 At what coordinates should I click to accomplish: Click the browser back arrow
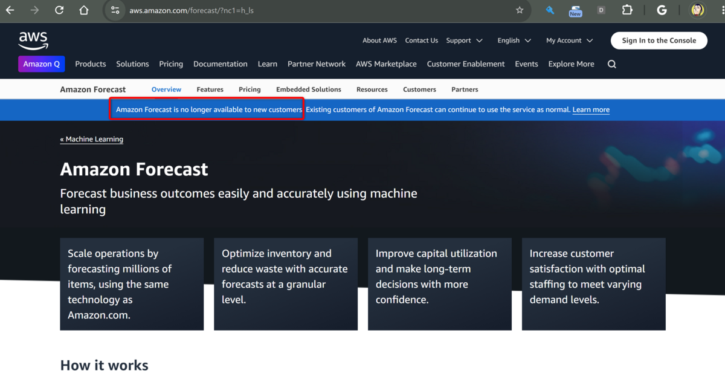[x=10, y=10]
